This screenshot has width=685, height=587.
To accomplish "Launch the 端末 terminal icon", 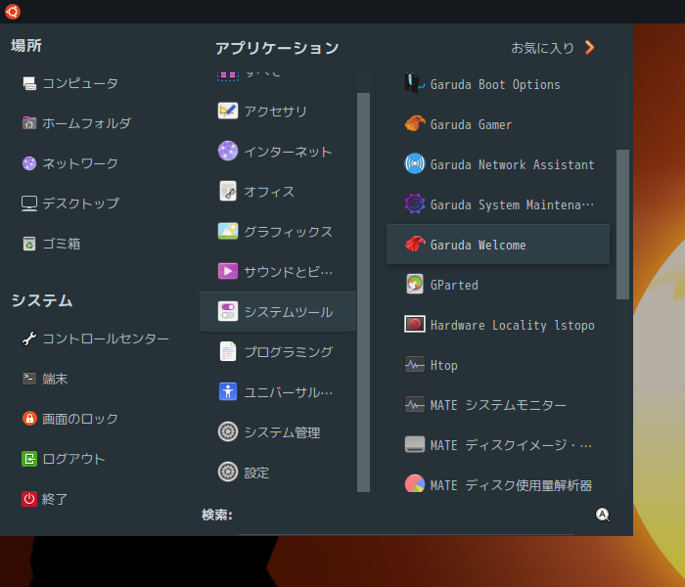I will click(29, 379).
